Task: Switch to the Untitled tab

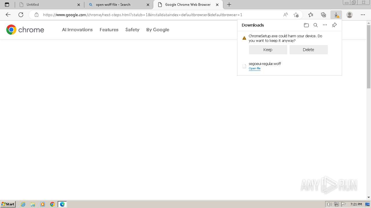Action: tap(49, 5)
